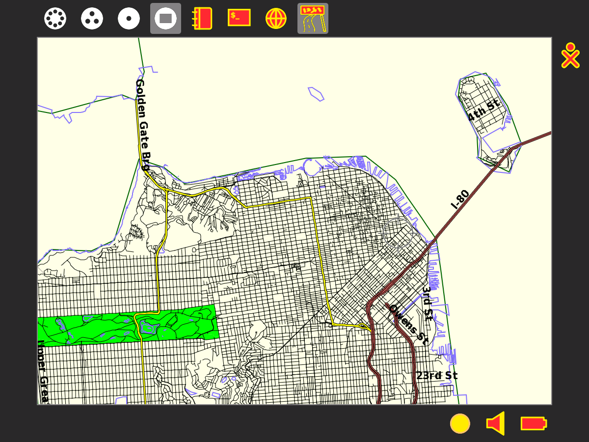Click the 3rd St map label
The height and width of the screenshot is (442, 589).
point(428,304)
